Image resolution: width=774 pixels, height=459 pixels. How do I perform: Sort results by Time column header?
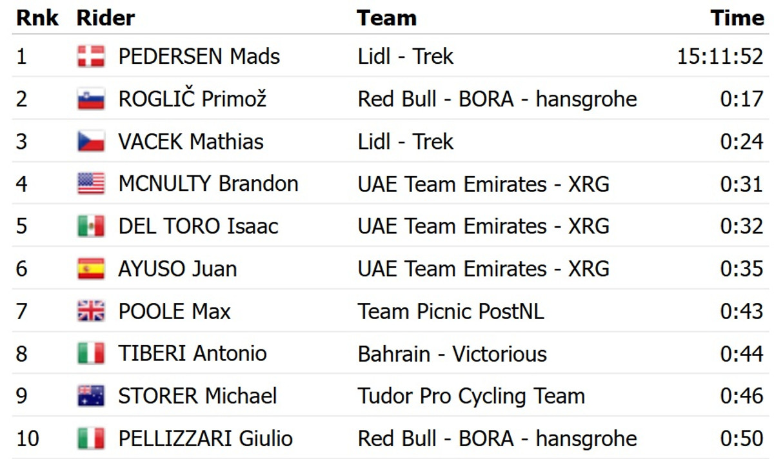pos(737,18)
